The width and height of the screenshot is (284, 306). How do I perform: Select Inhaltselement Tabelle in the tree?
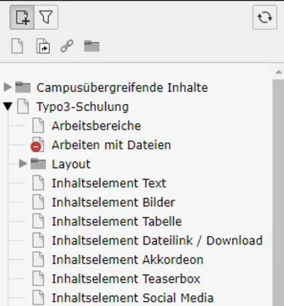[117, 221]
